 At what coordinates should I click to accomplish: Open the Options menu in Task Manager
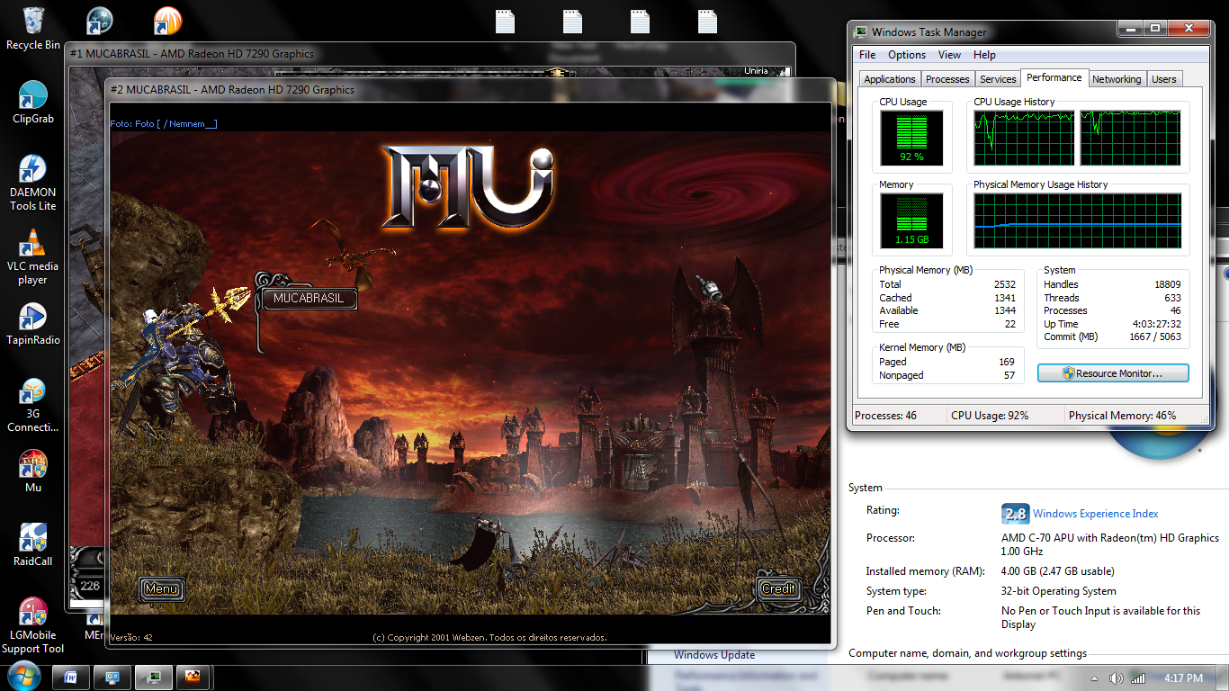[907, 55]
